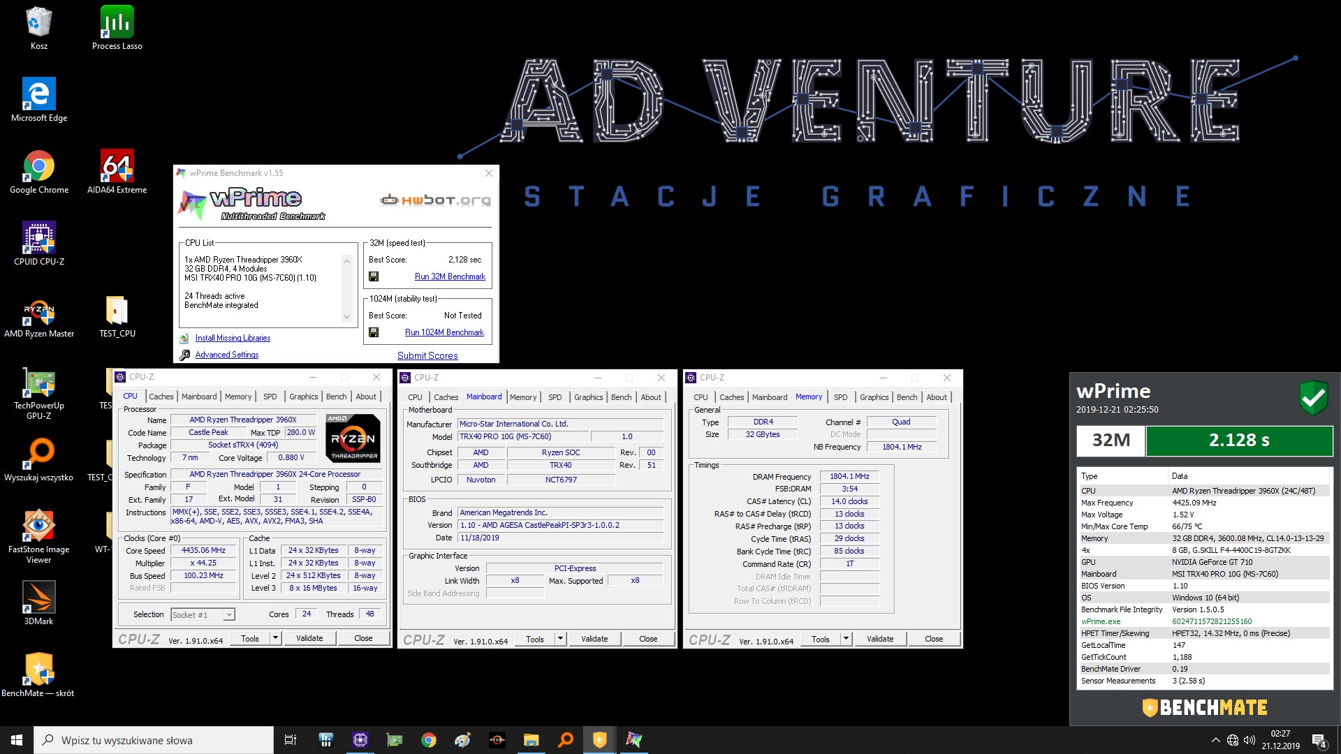Open Microsoft Edge desktop shortcut
Image resolution: width=1341 pixels, height=754 pixels.
click(39, 100)
